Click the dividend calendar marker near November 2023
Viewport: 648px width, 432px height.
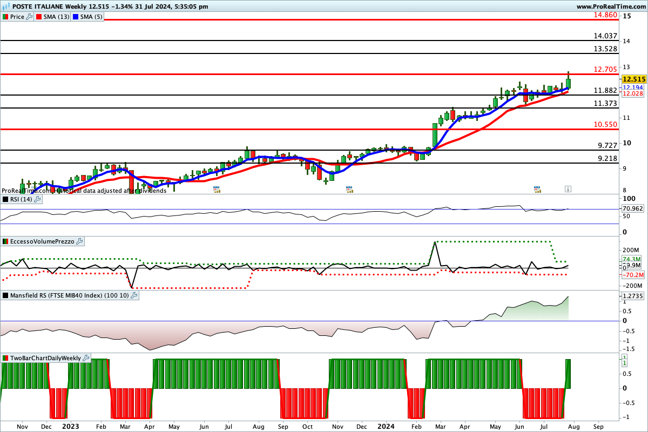(x=349, y=189)
